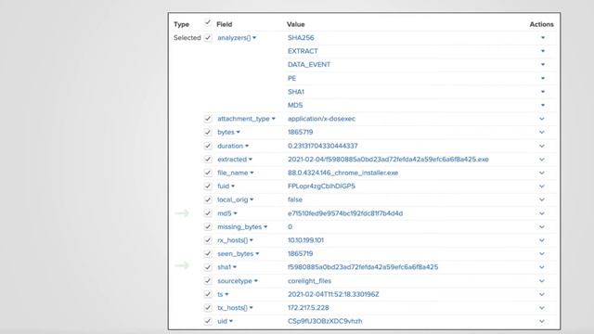Click the corelight_files sourcetype value

pos(309,280)
